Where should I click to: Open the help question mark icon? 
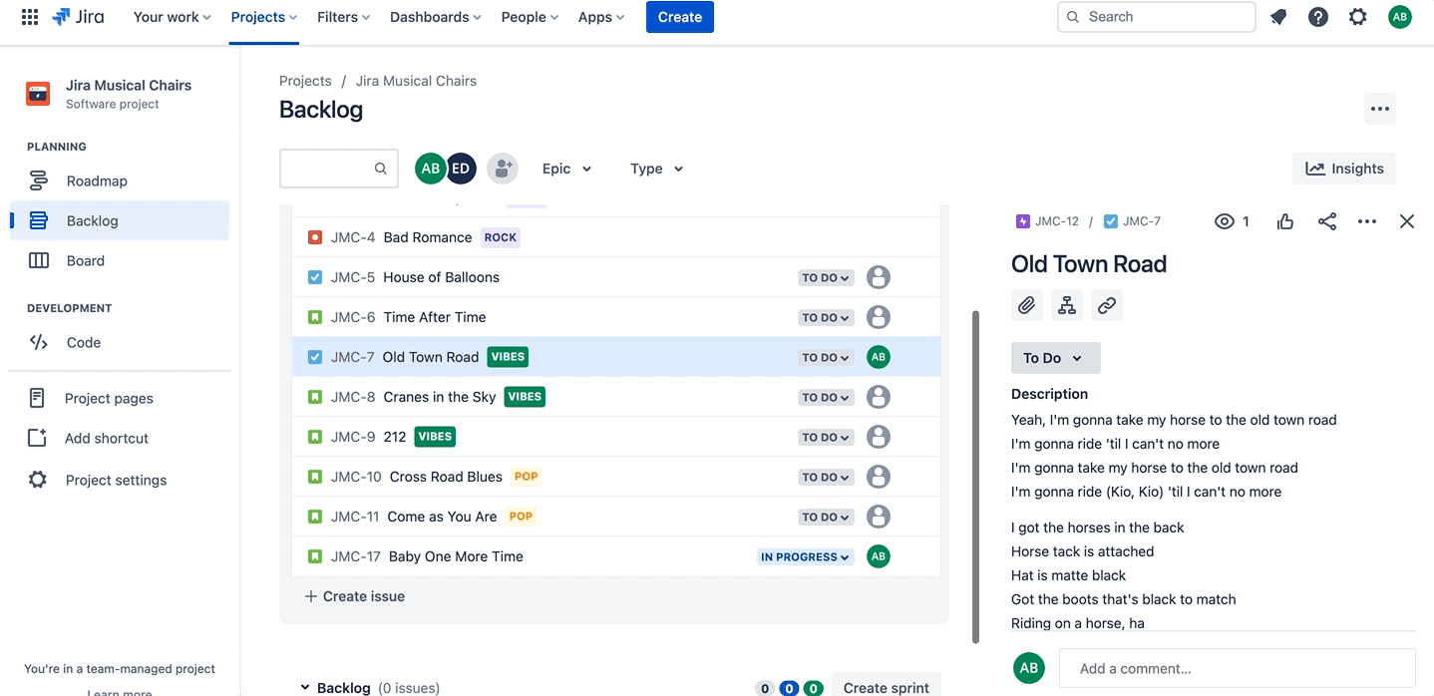(x=1318, y=17)
